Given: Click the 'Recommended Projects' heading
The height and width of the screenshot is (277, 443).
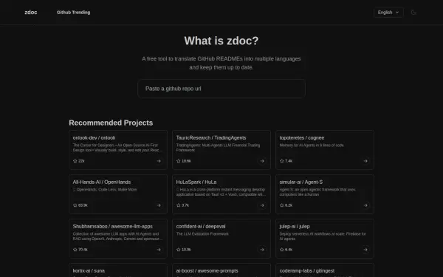Looking at the screenshot, I should 111,123.
